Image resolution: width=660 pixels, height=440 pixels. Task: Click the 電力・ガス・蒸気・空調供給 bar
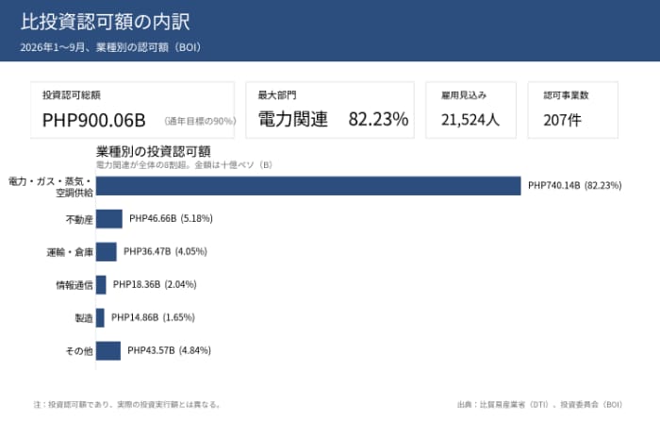point(308,186)
